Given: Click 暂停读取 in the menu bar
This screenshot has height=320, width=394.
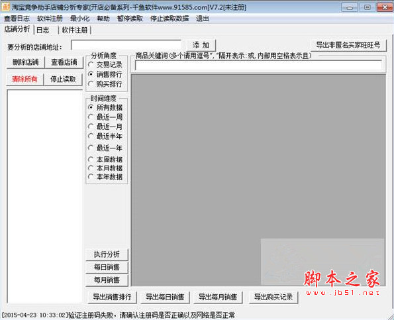Looking at the screenshot, I should tap(130, 19).
